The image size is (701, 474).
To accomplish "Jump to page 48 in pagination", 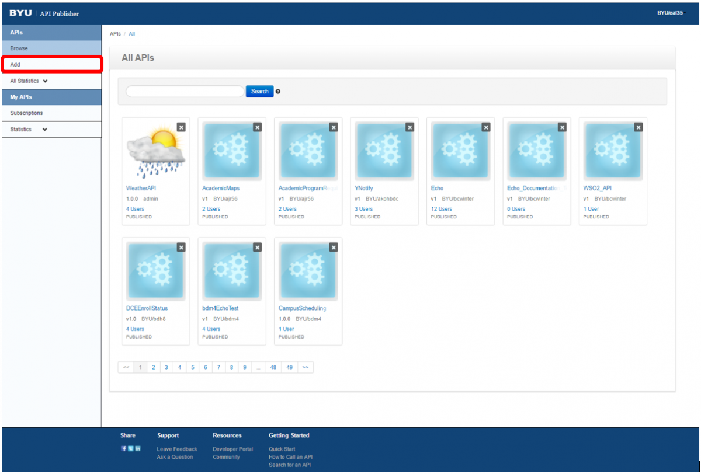I will pyautogui.click(x=273, y=367).
